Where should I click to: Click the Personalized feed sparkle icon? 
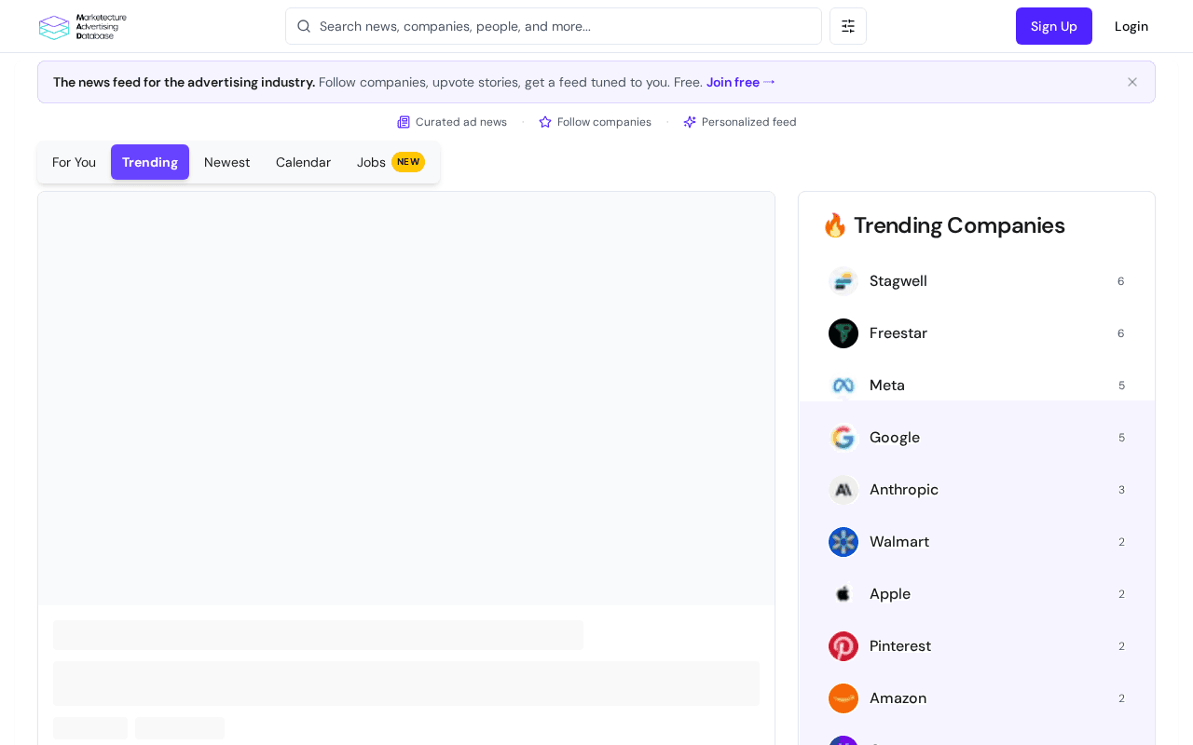pyautogui.click(x=690, y=122)
